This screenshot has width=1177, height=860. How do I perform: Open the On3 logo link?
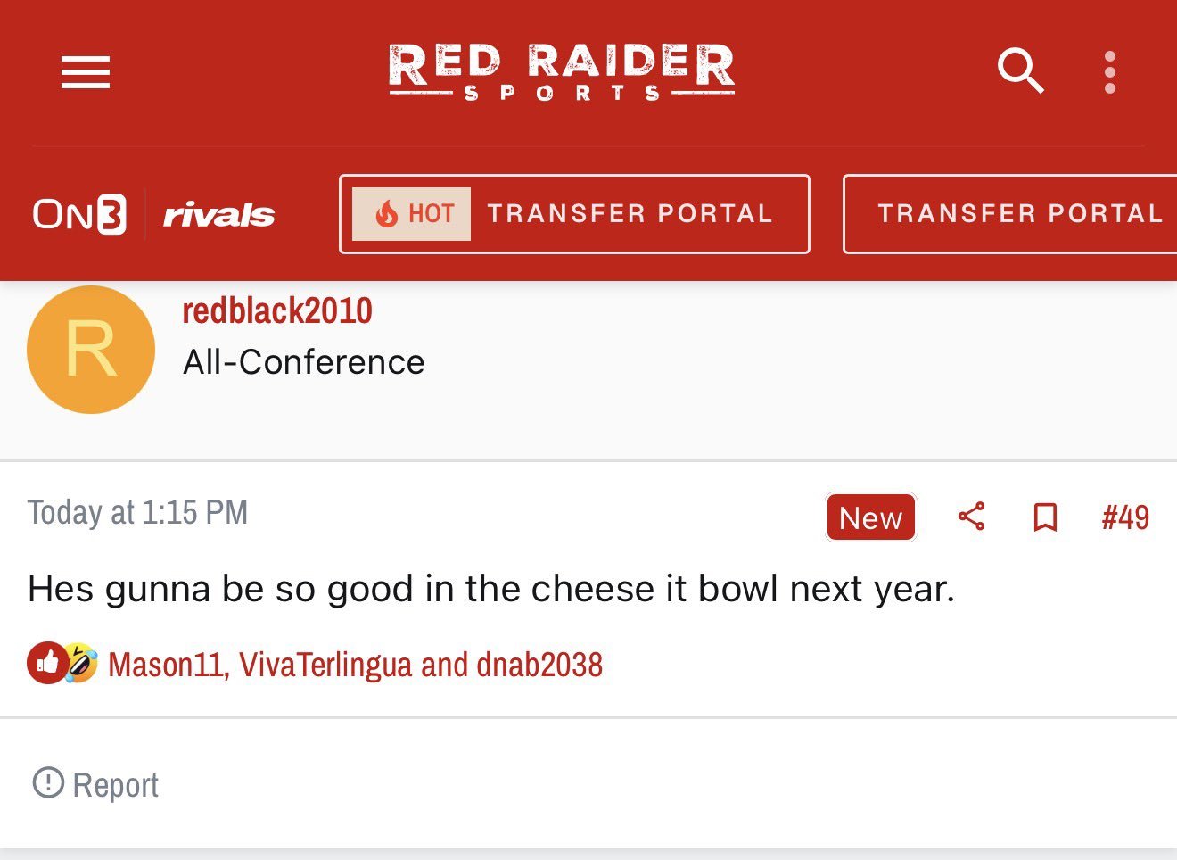[x=79, y=214]
